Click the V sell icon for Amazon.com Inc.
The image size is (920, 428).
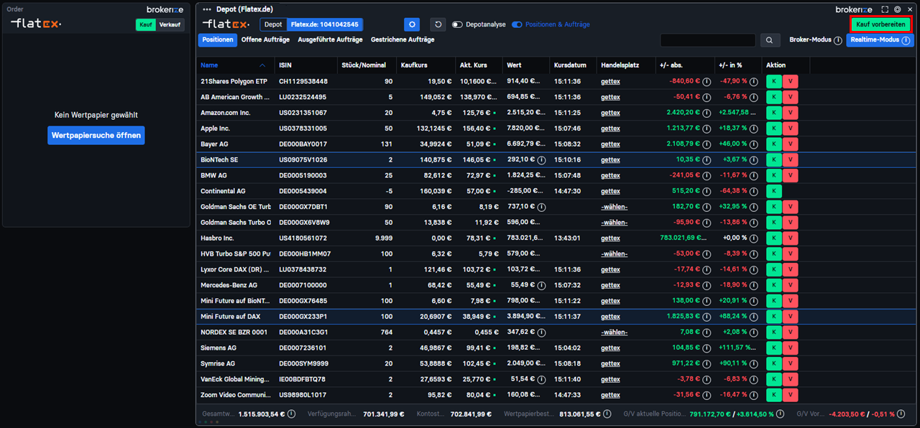(791, 112)
